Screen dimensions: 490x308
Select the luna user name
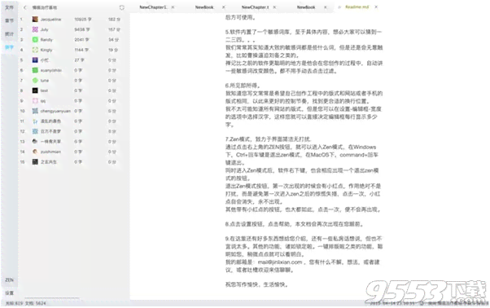45,81
